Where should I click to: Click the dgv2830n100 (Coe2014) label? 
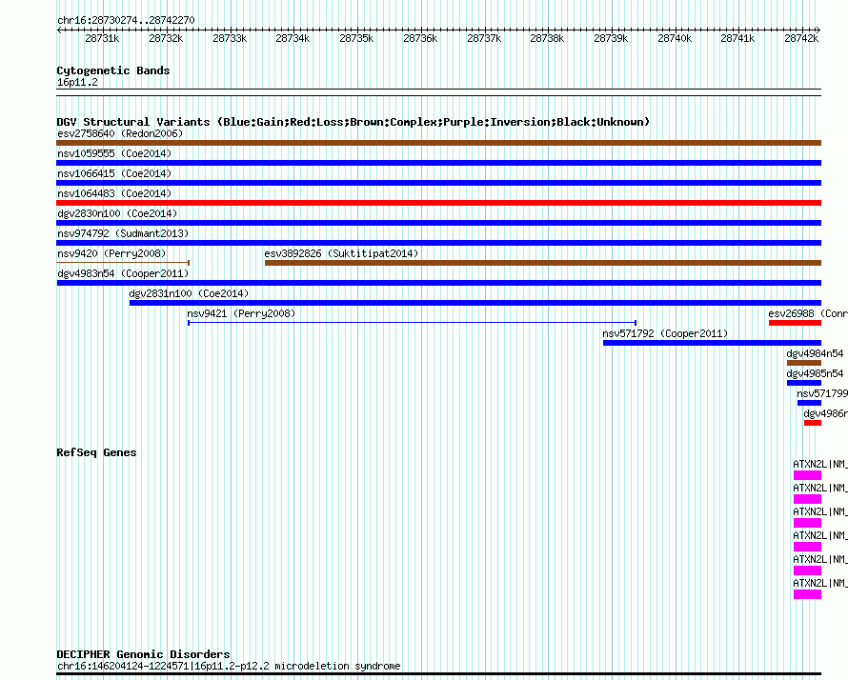coord(117,213)
